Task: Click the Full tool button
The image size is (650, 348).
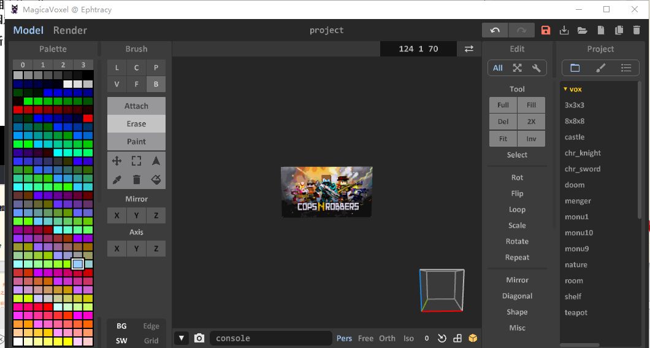Action: [503, 105]
